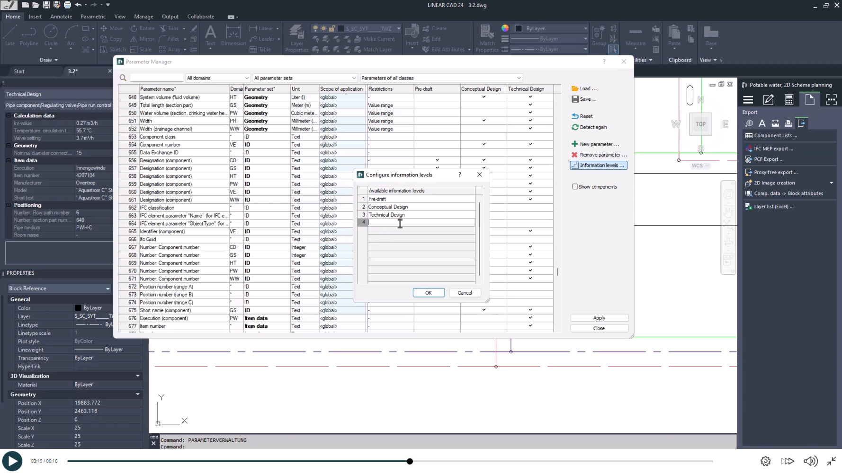Click IFC MEP export
Screen dimensions: 842x473
pyautogui.click(x=769, y=149)
